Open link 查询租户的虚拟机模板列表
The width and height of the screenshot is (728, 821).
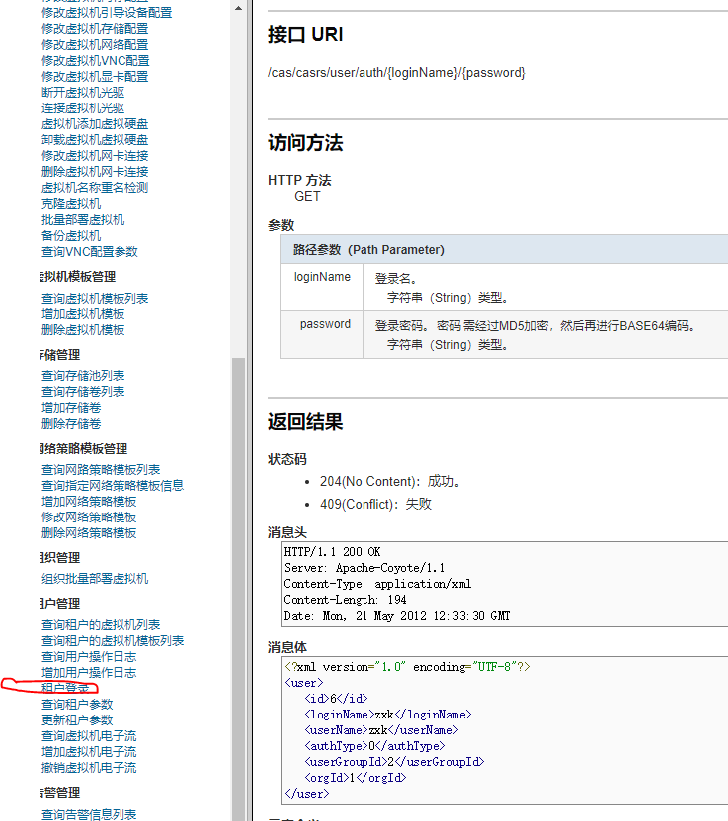pyautogui.click(x=113, y=640)
